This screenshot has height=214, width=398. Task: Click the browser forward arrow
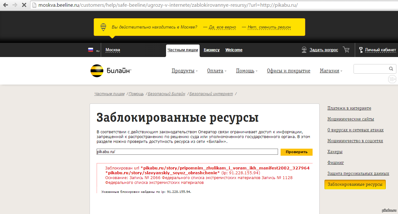pos(15,5)
